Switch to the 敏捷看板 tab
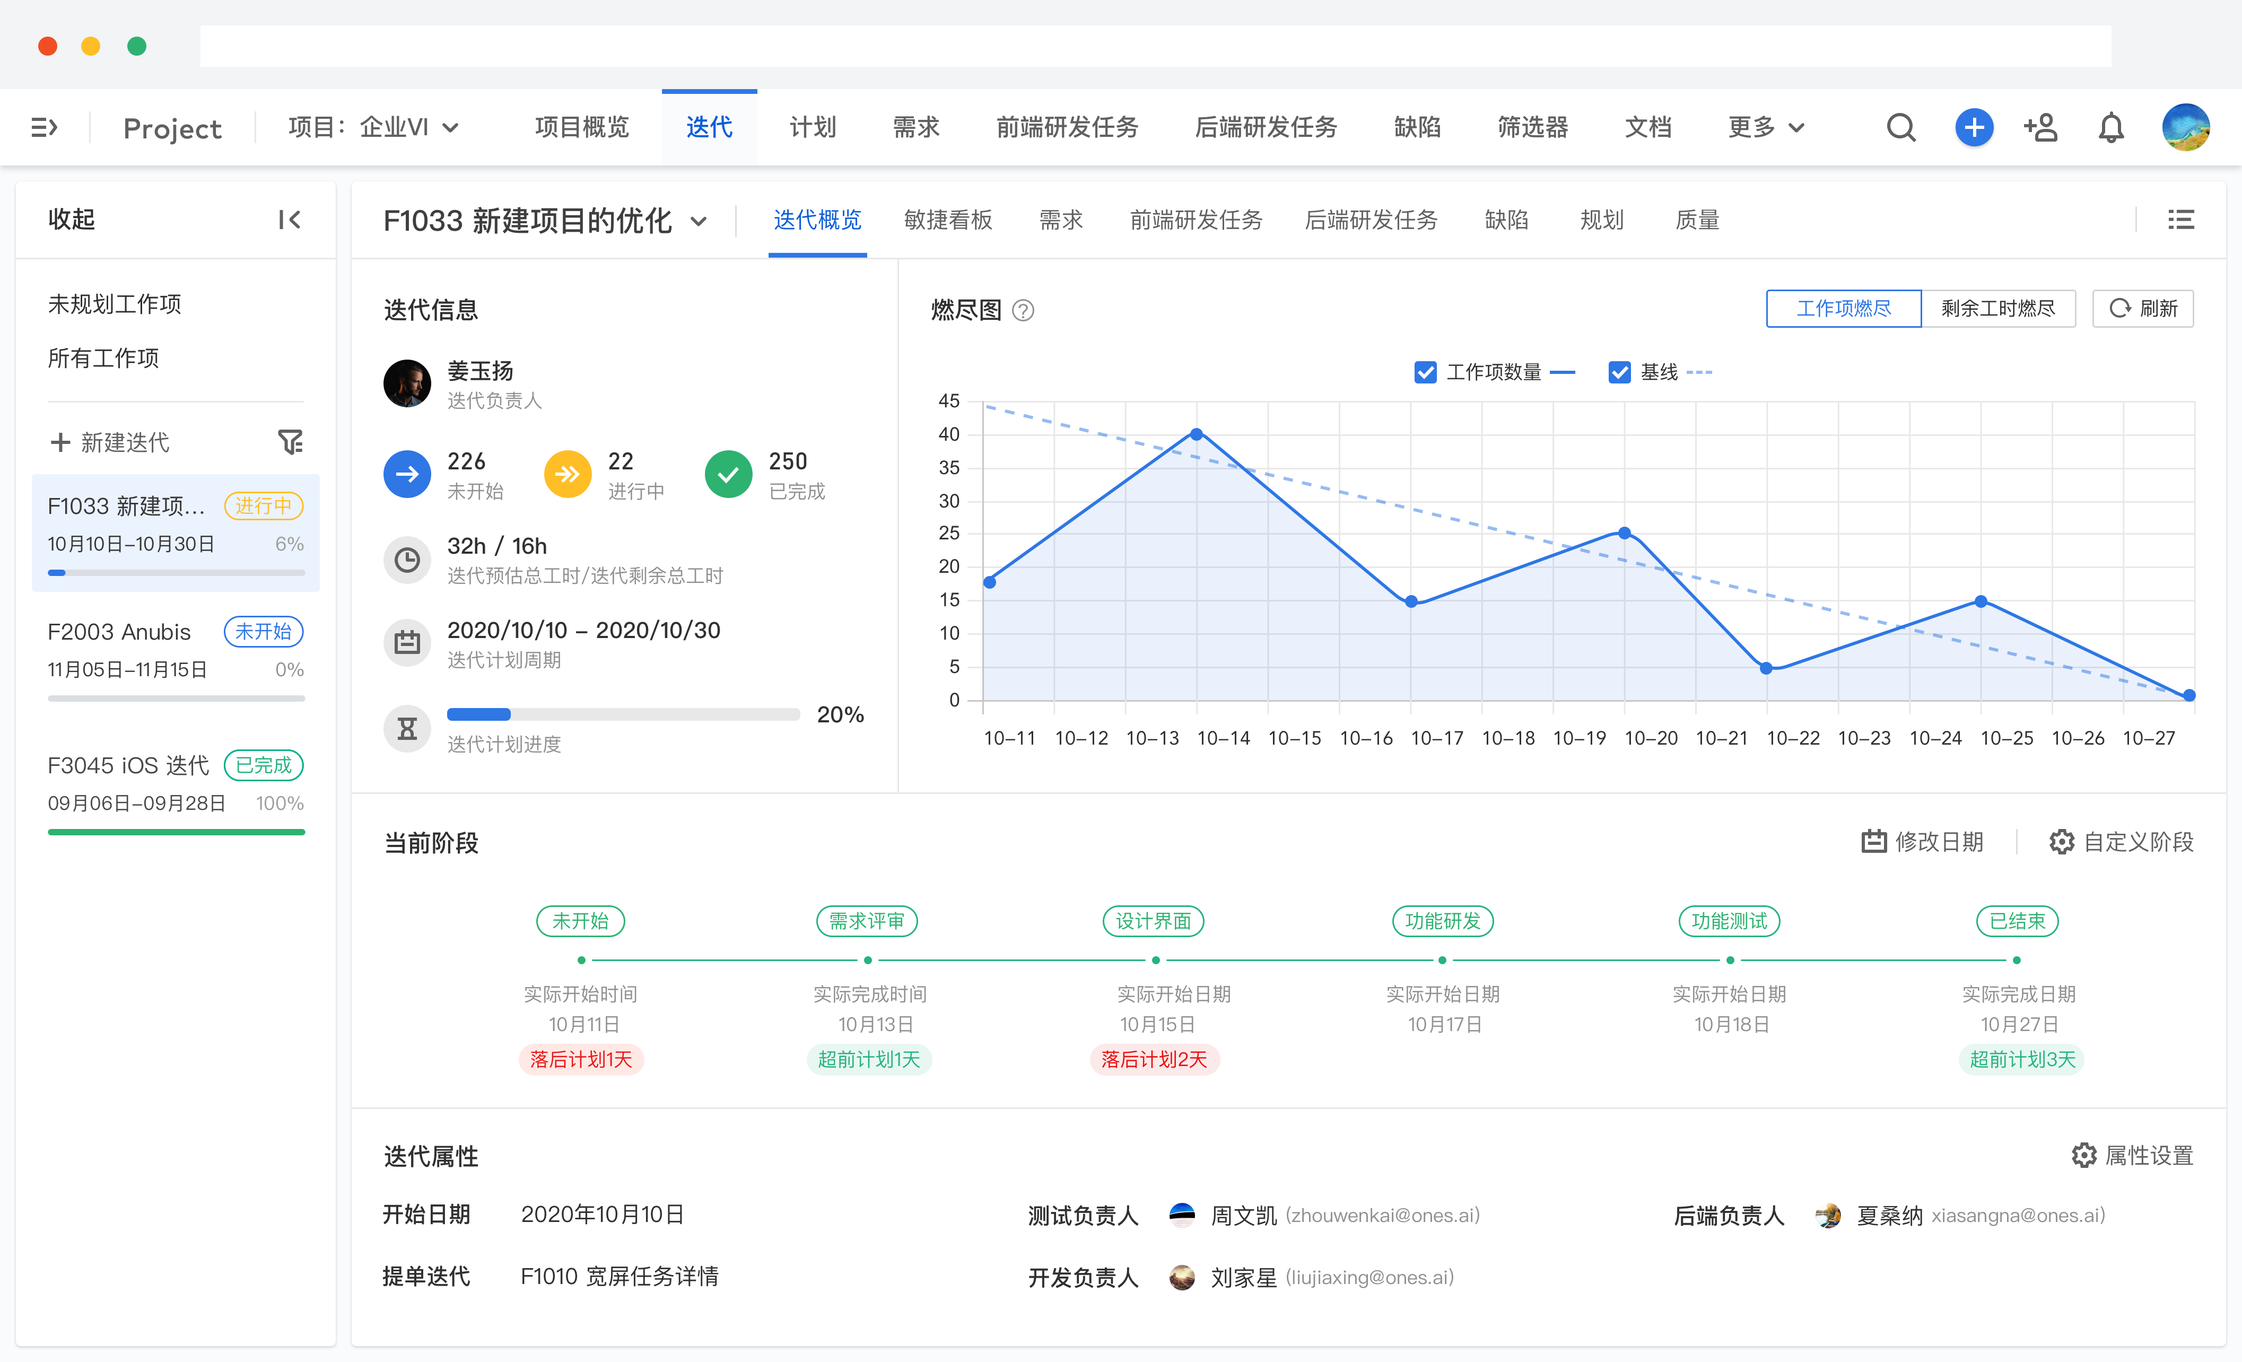Viewport: 2242px width, 1362px height. coord(948,220)
